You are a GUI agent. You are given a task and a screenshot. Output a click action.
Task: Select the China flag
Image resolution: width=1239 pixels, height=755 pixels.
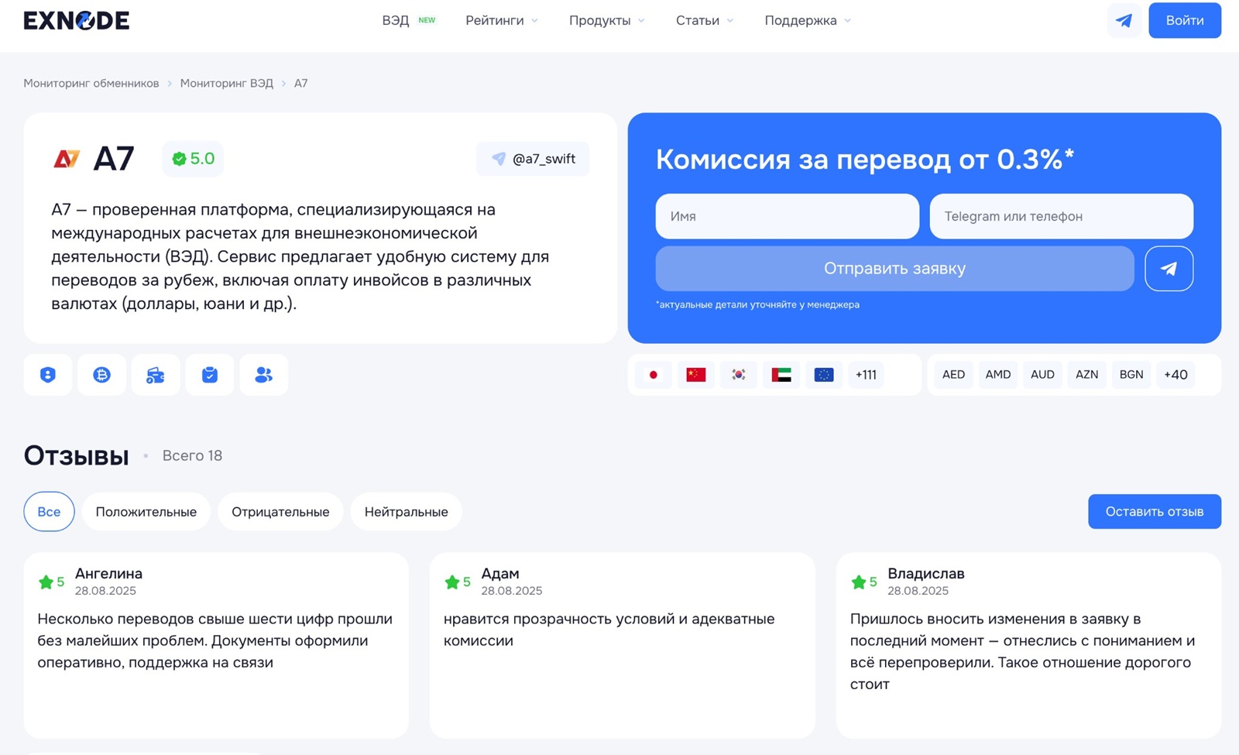point(695,375)
